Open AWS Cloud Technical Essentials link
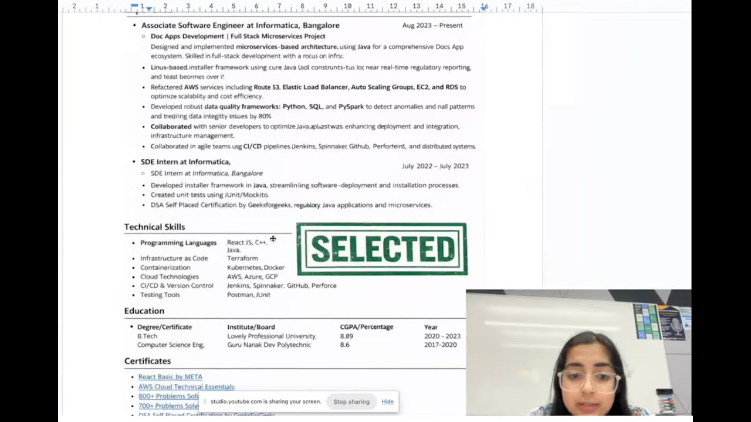Viewport: 751px width, 422px height. point(186,387)
